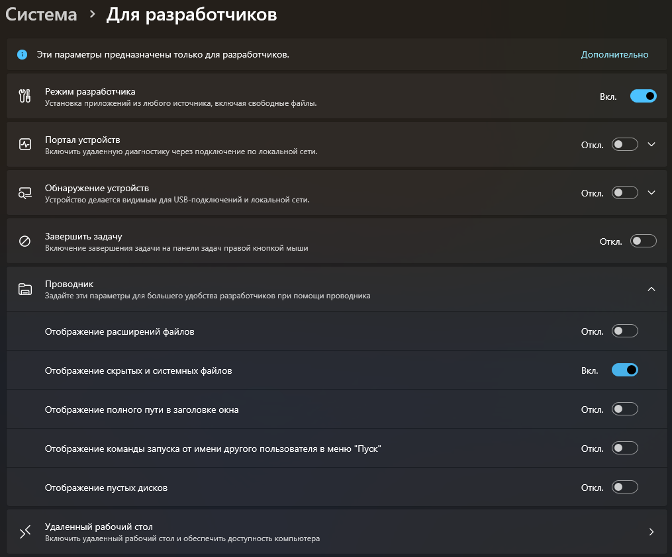Click the Device Portal diagnostics icon
672x557 pixels.
[x=25, y=144]
